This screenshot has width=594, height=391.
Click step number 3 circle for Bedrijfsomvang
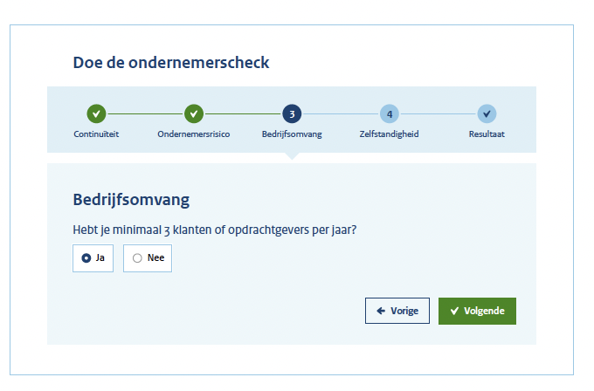[x=292, y=113]
